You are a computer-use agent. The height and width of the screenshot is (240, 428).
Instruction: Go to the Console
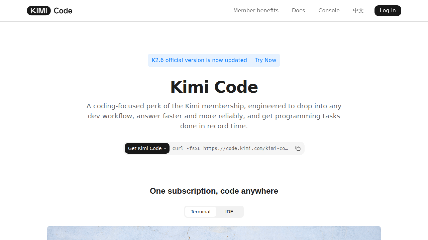pos(329,11)
